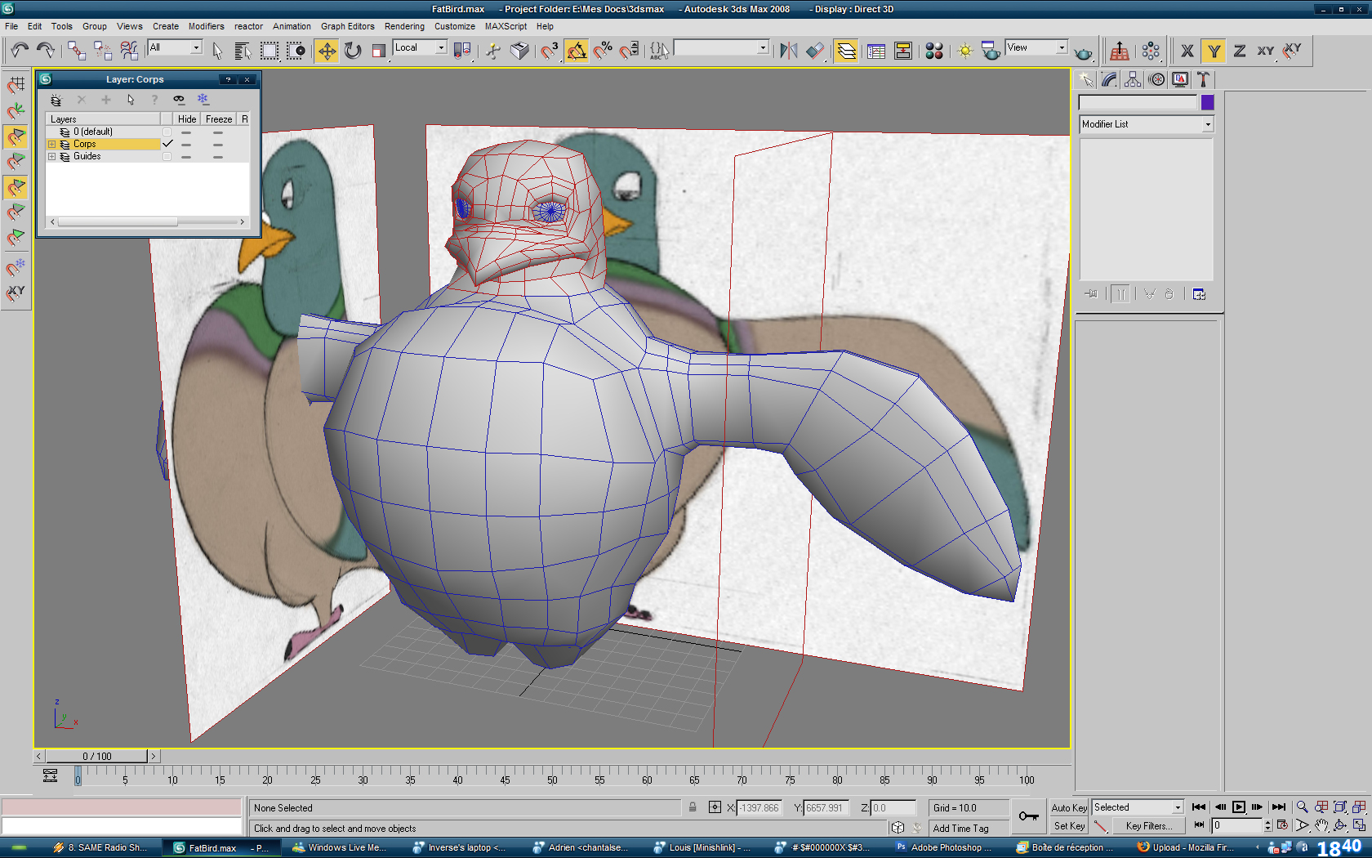The image size is (1372, 858).
Task: Open the render View dropdown
Action: [1036, 47]
